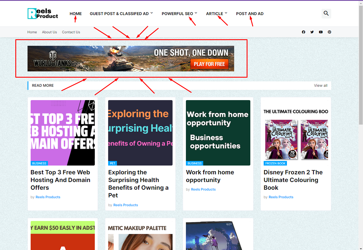The height and width of the screenshot is (250, 363).
Task: Click the search magnifier icon
Action: [326, 13]
